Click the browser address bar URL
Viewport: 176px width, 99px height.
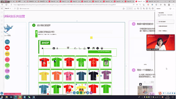[x=65, y=5]
